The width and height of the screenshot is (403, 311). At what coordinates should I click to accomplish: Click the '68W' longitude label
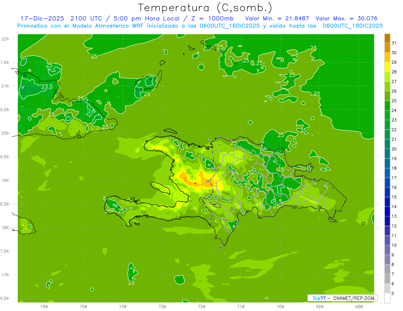359,307
